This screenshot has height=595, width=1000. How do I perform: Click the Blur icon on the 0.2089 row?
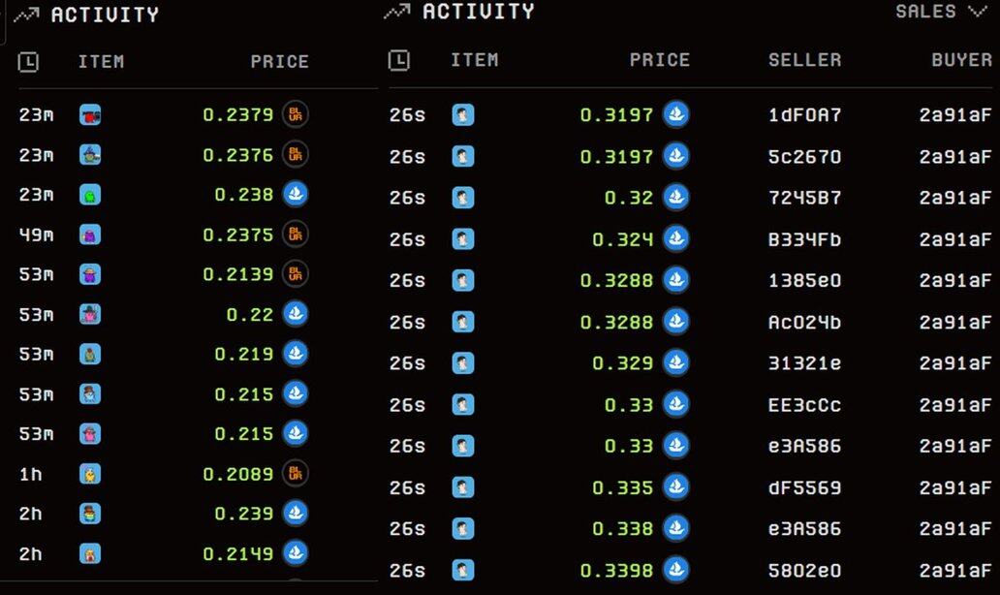[296, 474]
